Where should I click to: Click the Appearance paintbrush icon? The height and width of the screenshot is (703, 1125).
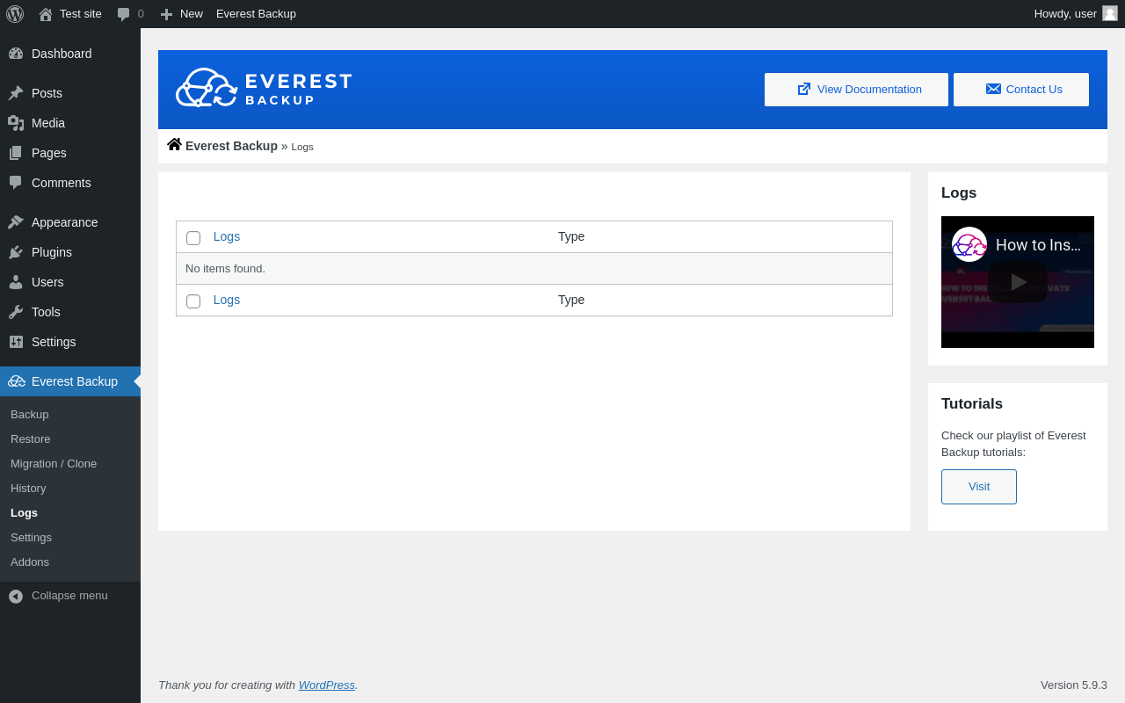coord(16,222)
